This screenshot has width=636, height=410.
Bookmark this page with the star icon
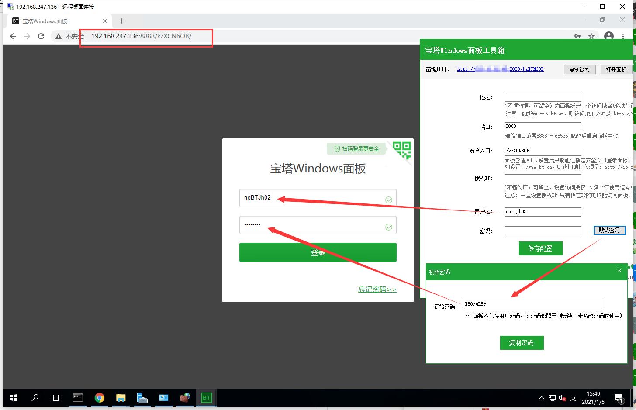[591, 36]
